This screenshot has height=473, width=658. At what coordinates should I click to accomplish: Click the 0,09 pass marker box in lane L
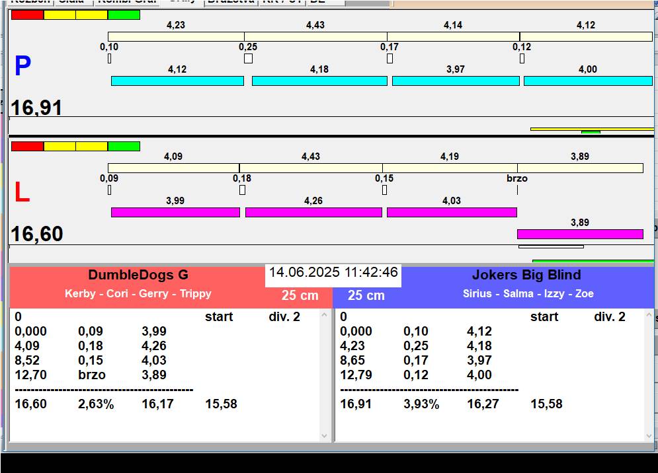click(x=109, y=190)
